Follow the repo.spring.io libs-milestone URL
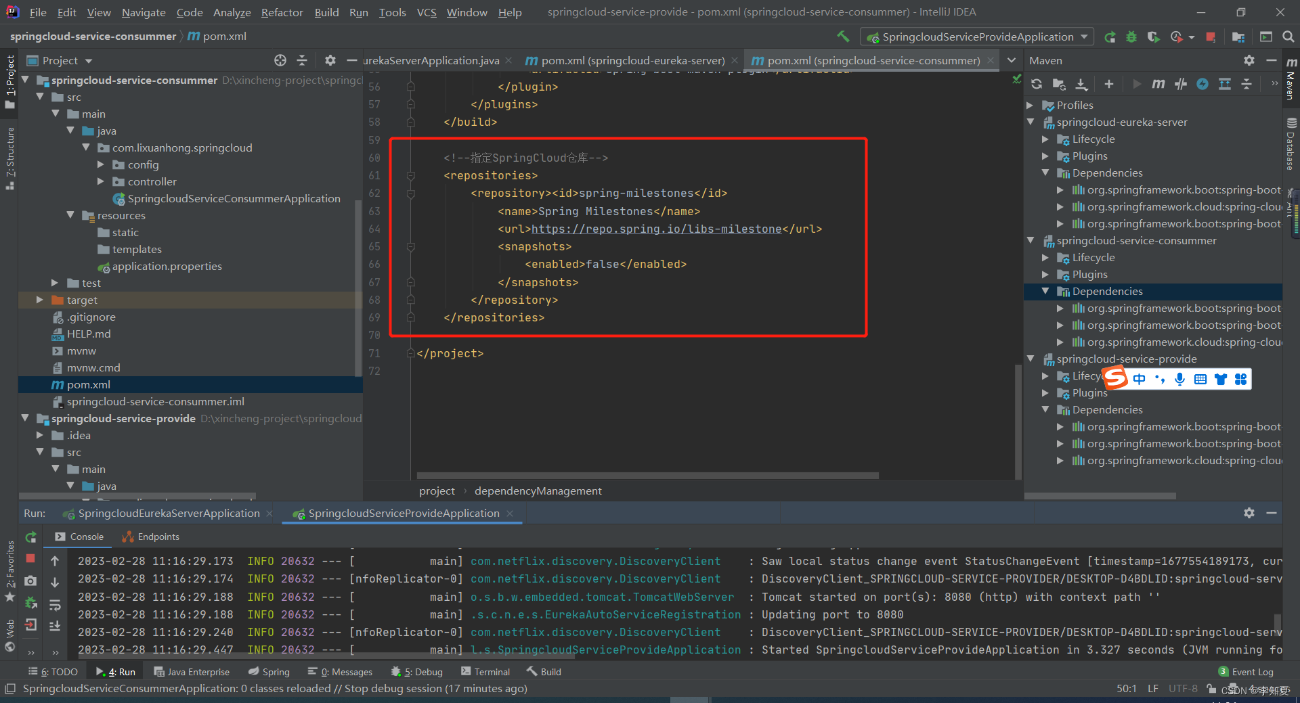1300x703 pixels. click(656, 229)
